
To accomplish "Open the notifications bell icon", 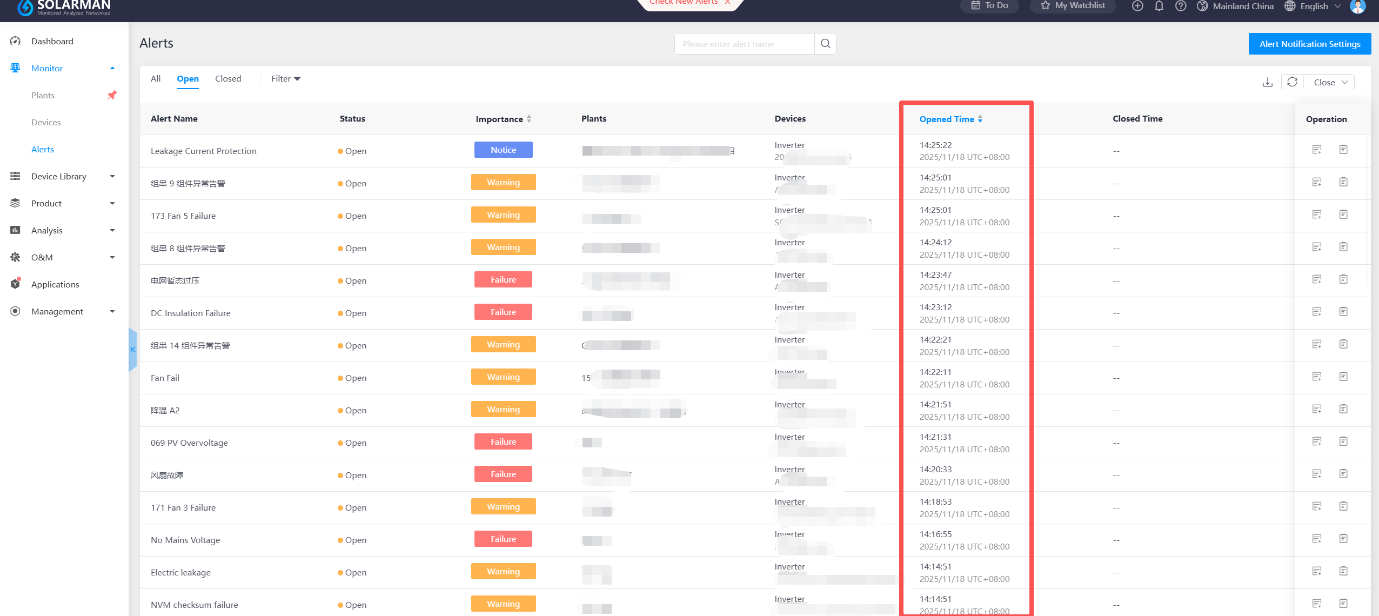I will pos(1159,6).
